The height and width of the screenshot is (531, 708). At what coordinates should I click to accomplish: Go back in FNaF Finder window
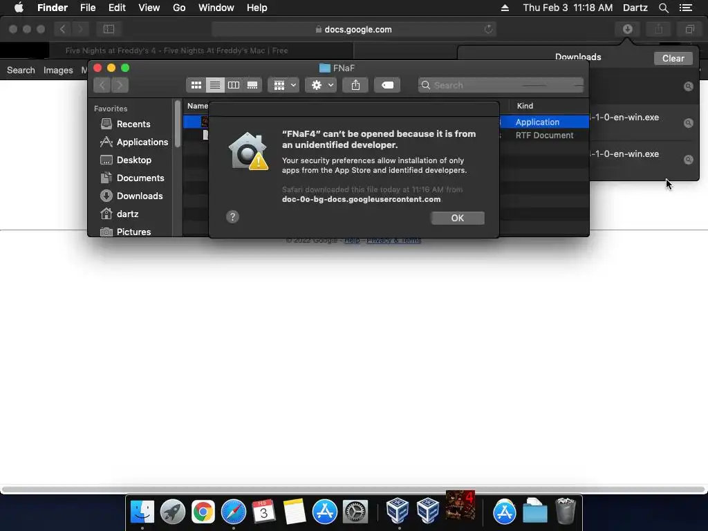[x=102, y=85]
